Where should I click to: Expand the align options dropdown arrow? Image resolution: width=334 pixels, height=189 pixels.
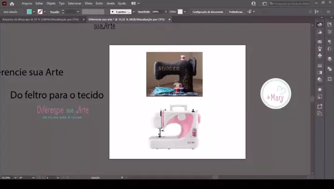(254, 12)
